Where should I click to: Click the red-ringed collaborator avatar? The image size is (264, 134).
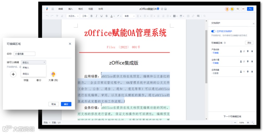[x=227, y=9]
